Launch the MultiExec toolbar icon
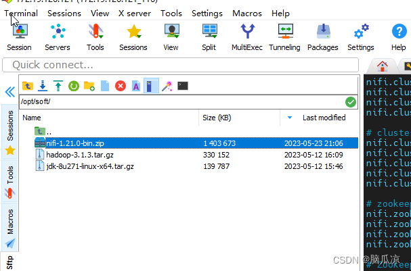 point(247,37)
